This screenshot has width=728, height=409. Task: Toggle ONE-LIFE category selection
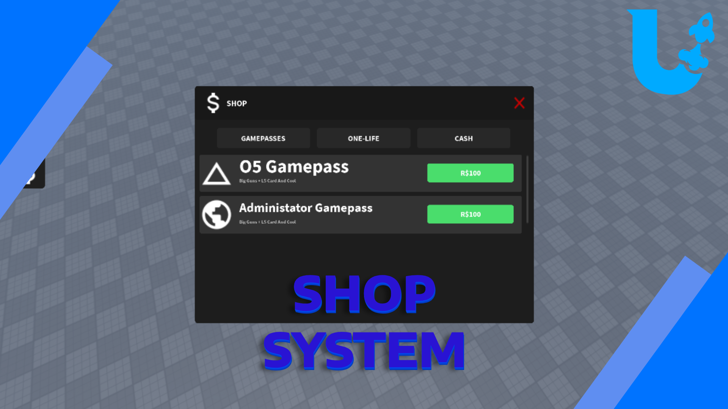[364, 138]
